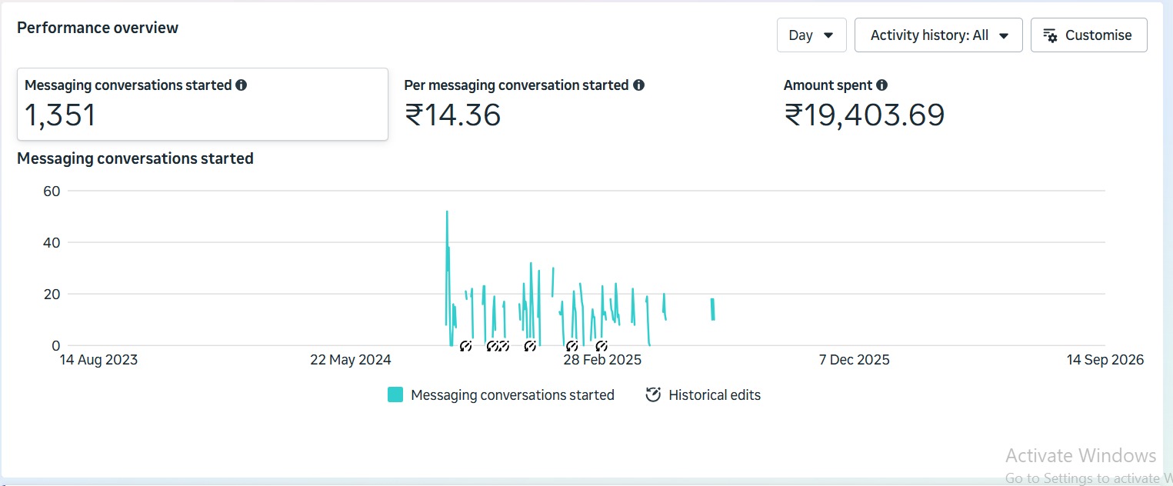Click the historical edit marker below 28 Feb 2025
The image size is (1173, 486).
pyautogui.click(x=601, y=346)
